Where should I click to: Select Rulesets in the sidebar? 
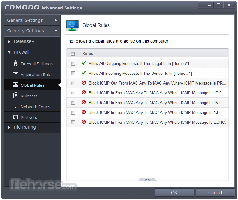point(32,96)
